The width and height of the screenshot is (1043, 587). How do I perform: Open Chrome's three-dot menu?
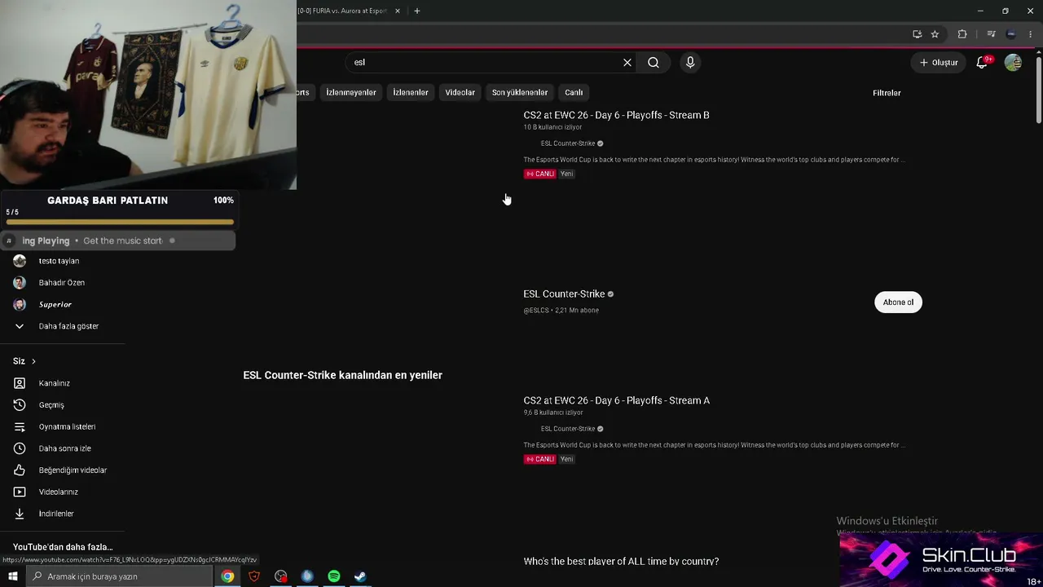(1031, 34)
